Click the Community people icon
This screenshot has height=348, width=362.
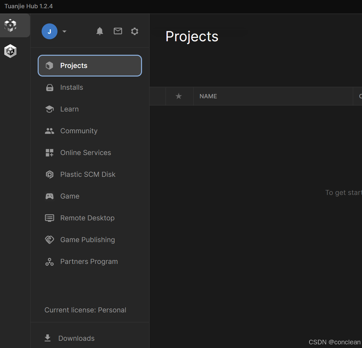pos(50,131)
